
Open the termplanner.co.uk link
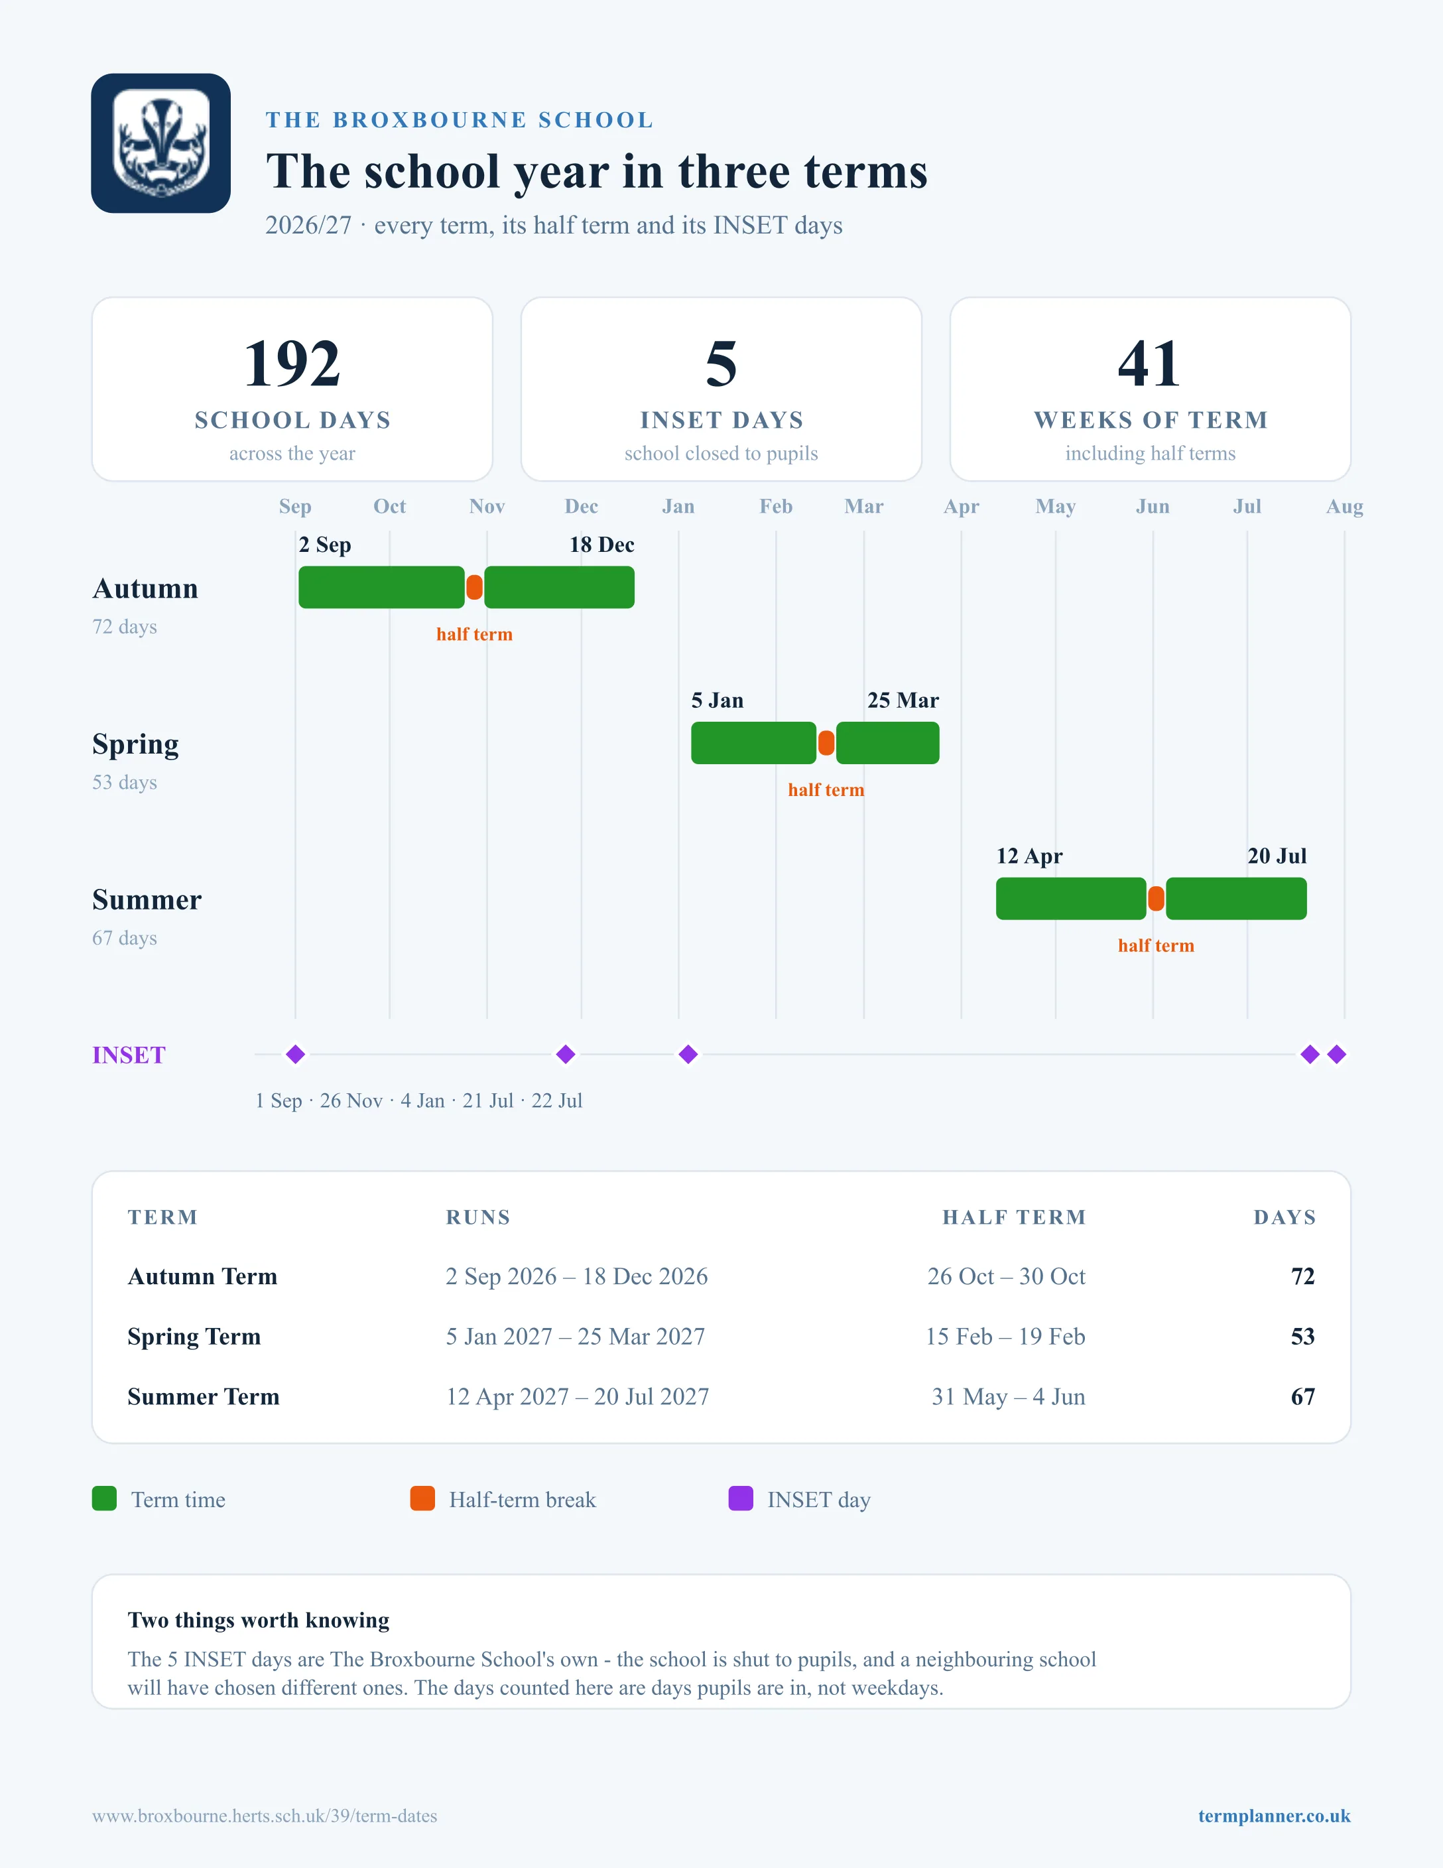(x=1274, y=1816)
